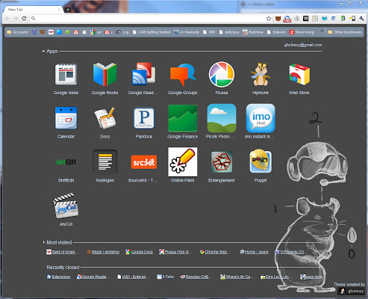This screenshot has width=368, height=299.
Task: Open the Silver lining bookmark
Action: pos(302,32)
